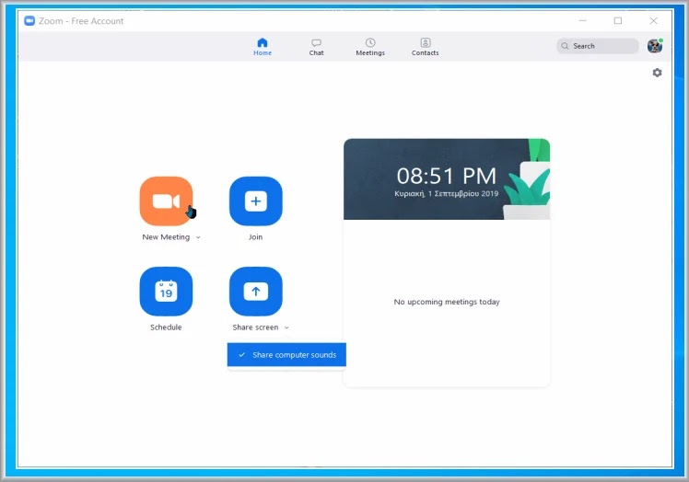The height and width of the screenshot is (482, 689).
Task: Click the Share screen arrow icon
Action: pos(256,291)
